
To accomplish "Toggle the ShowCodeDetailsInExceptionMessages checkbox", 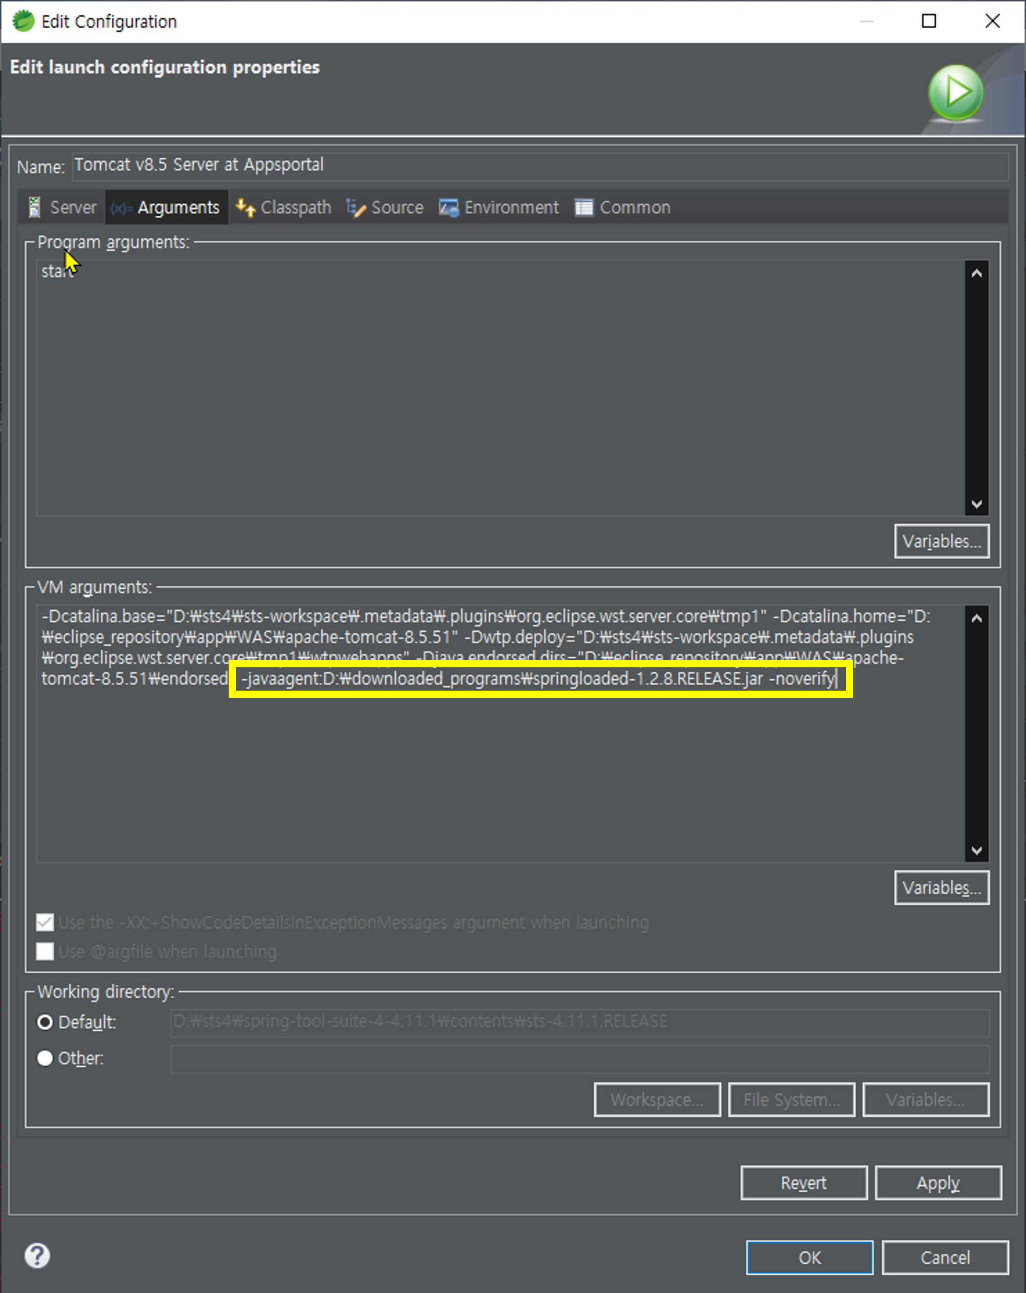I will (45, 923).
